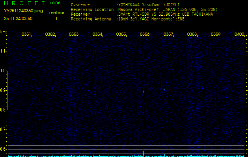The image size is (248, 157).
Task: Click the 0354 time marker
Action: pyautogui.click(x=97, y=34)
